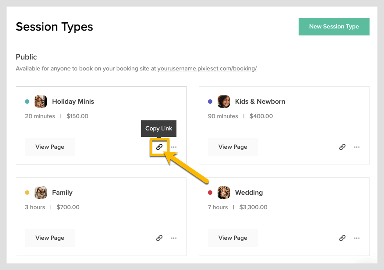Viewport: 384px width, 270px height.
Task: Click the red Wedding color dot
Action: pos(210,193)
